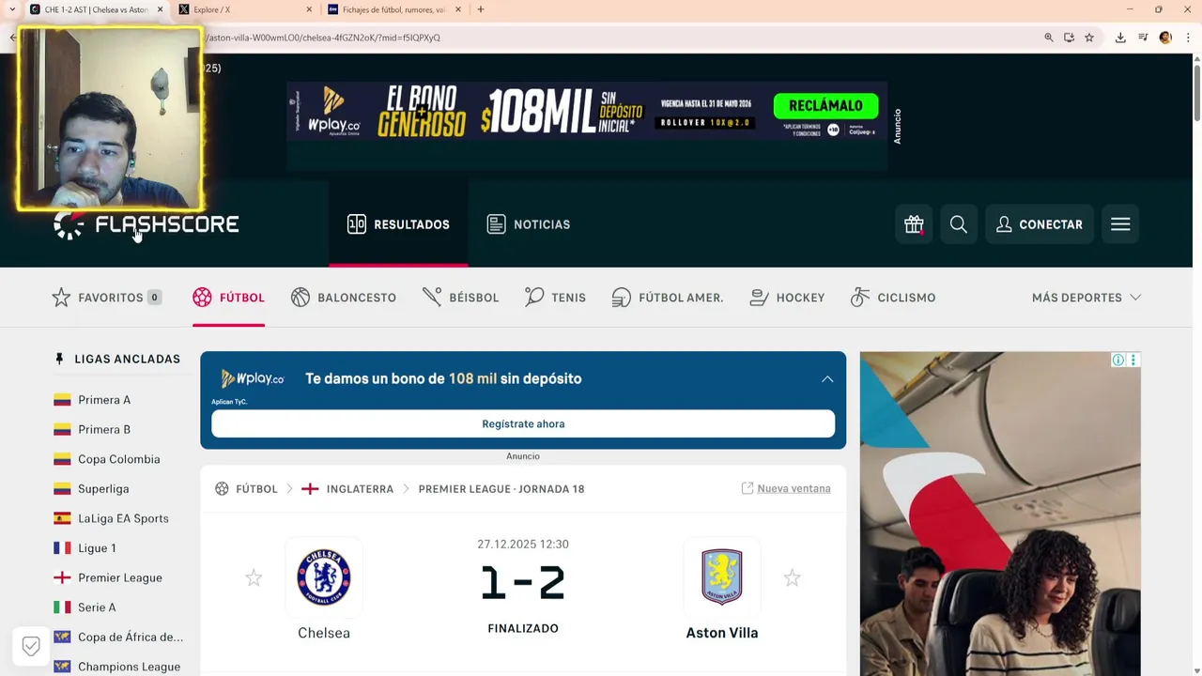Open Favoritos star tab
Image resolution: width=1202 pixels, height=676 pixels.
click(107, 298)
